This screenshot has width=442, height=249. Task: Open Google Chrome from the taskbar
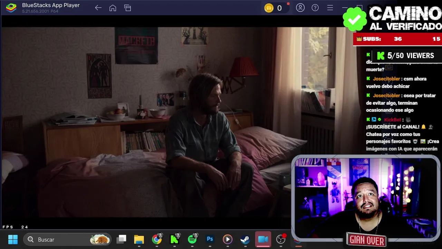click(x=157, y=239)
